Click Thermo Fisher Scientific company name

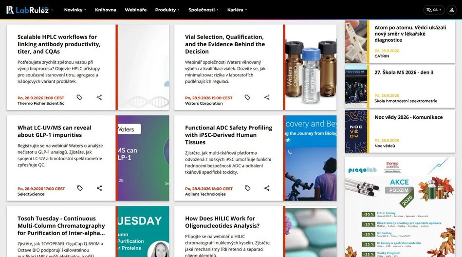(41, 104)
